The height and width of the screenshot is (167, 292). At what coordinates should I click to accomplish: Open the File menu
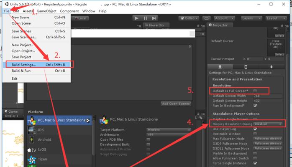coord(7,11)
